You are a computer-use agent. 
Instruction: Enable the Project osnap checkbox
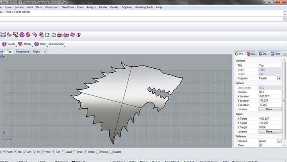98,152
